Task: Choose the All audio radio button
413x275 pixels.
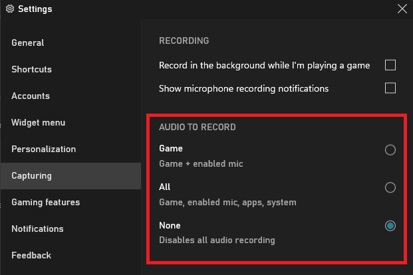Action: coord(390,187)
